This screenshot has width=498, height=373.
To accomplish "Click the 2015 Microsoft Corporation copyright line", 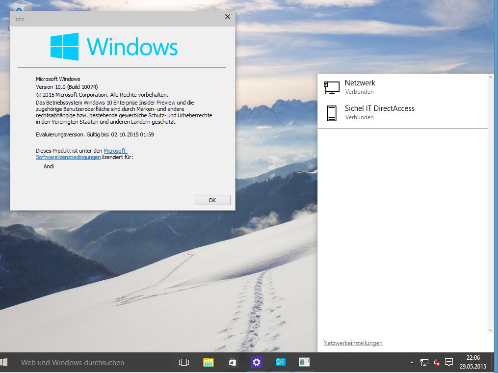I will pos(102,95).
